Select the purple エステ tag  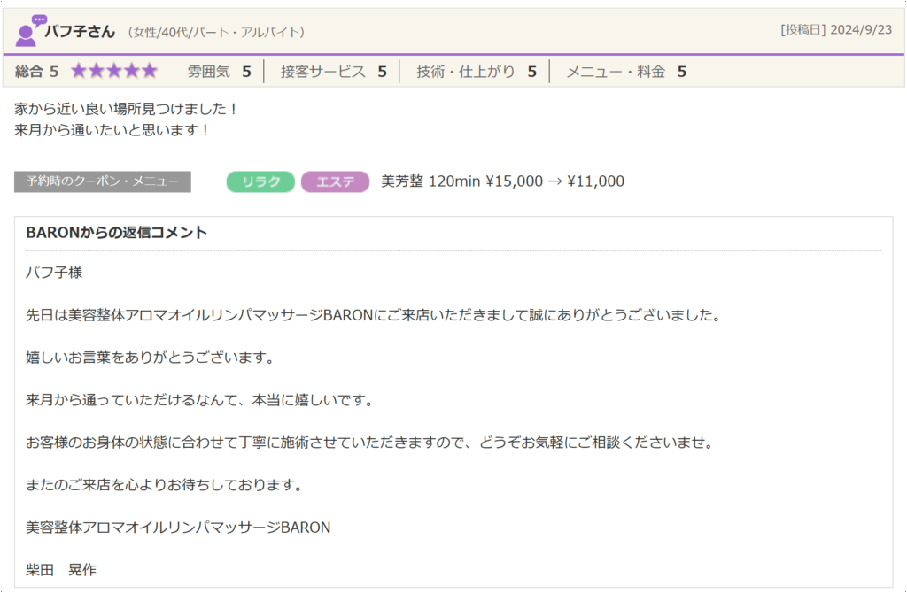coord(335,181)
